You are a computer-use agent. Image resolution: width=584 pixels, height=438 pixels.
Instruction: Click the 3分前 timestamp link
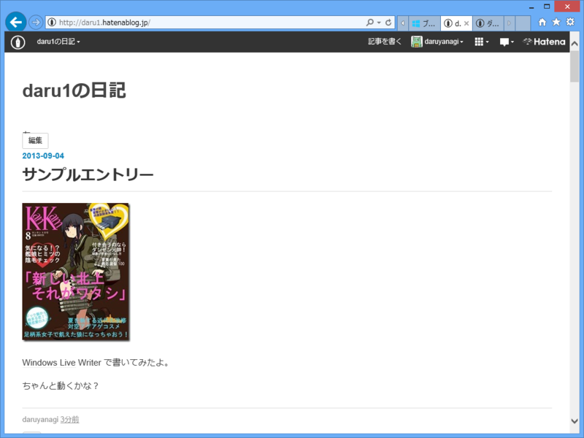69,419
